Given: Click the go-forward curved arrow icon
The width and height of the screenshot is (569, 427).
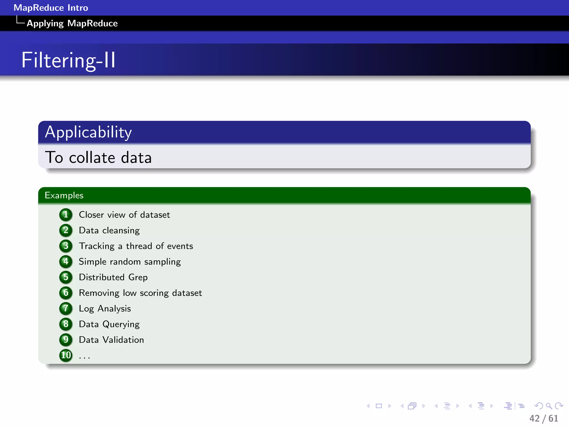Looking at the screenshot, I should tap(559, 406).
